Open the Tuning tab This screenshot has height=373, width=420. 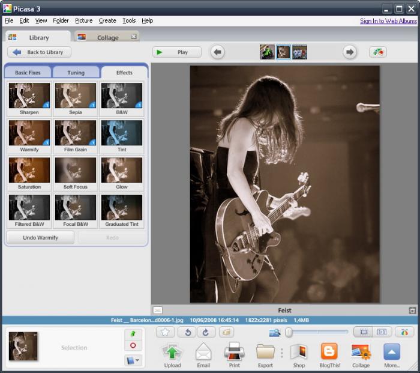tap(76, 73)
